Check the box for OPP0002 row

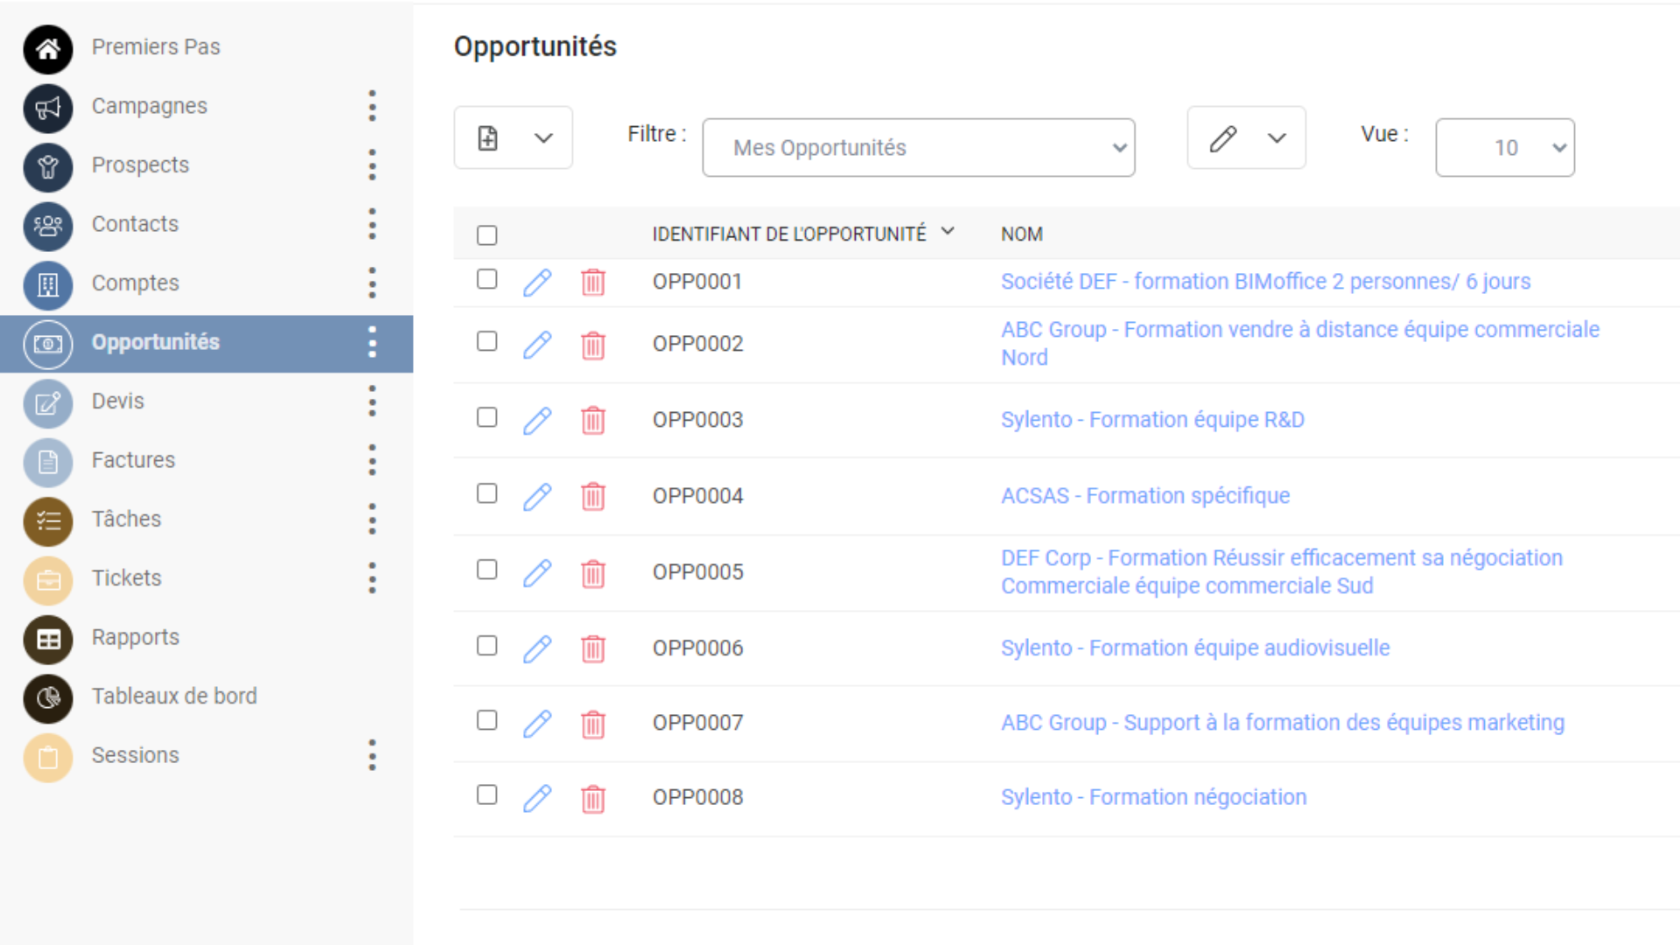487,341
